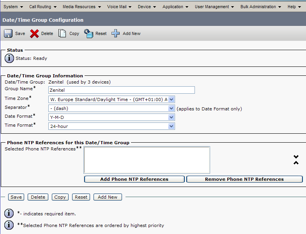The image size is (306, 234).
Task: Move selected NTP reference up with arrow
Action: click(x=296, y=162)
